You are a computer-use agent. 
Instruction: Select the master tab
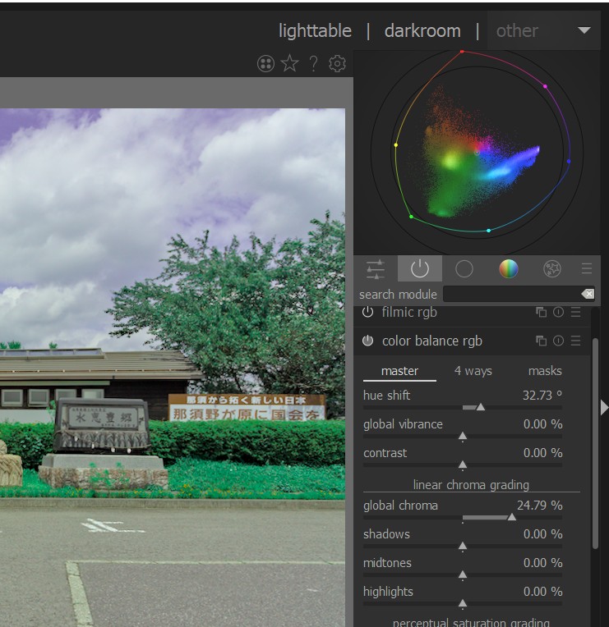point(399,371)
